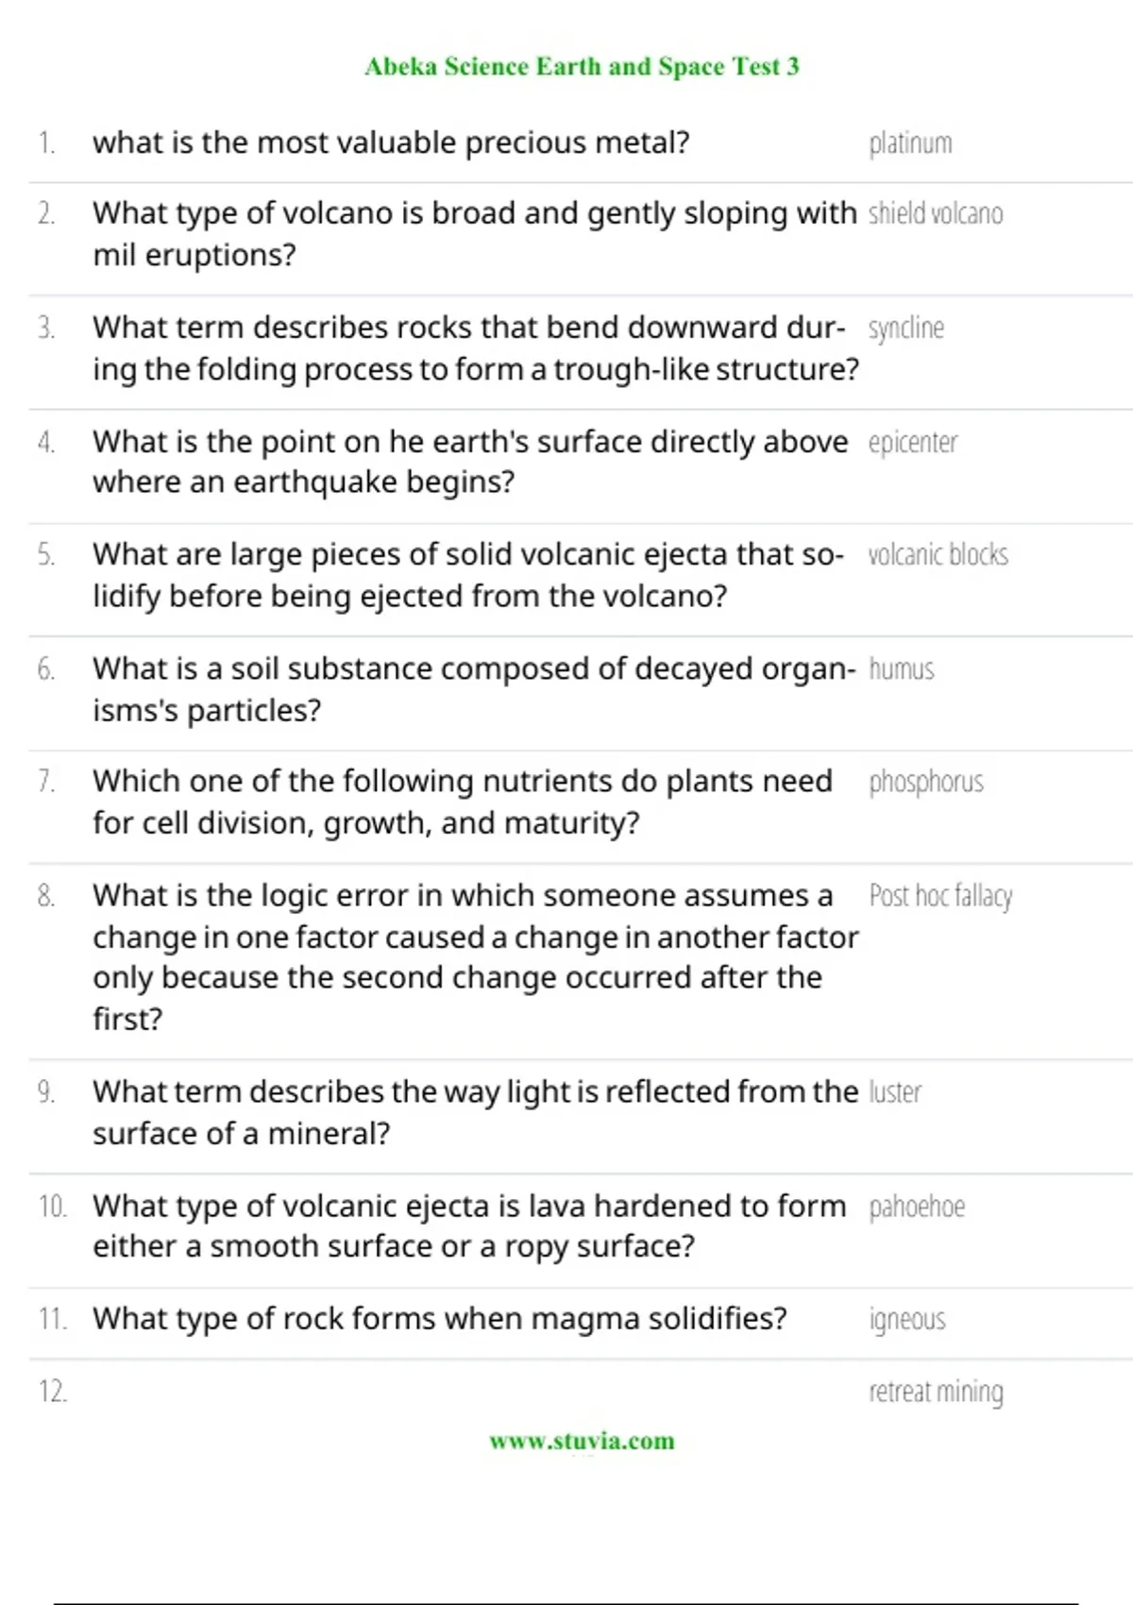Select the "igneous" answer
The height and width of the screenshot is (1605, 1133).
(906, 1319)
